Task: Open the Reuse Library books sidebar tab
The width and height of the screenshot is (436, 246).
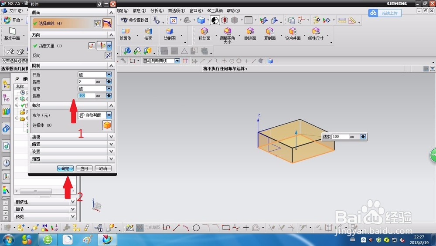Action: [6, 111]
